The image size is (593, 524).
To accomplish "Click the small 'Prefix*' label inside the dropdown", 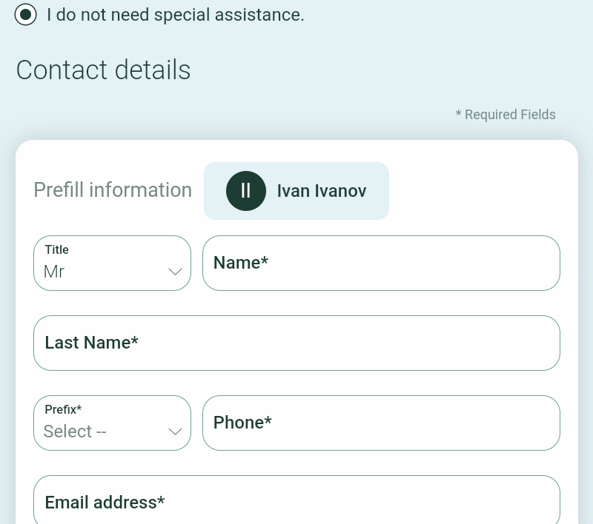I will coord(63,409).
